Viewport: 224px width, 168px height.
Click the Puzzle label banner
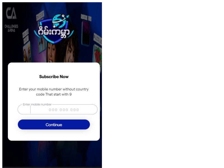click(x=97, y=39)
